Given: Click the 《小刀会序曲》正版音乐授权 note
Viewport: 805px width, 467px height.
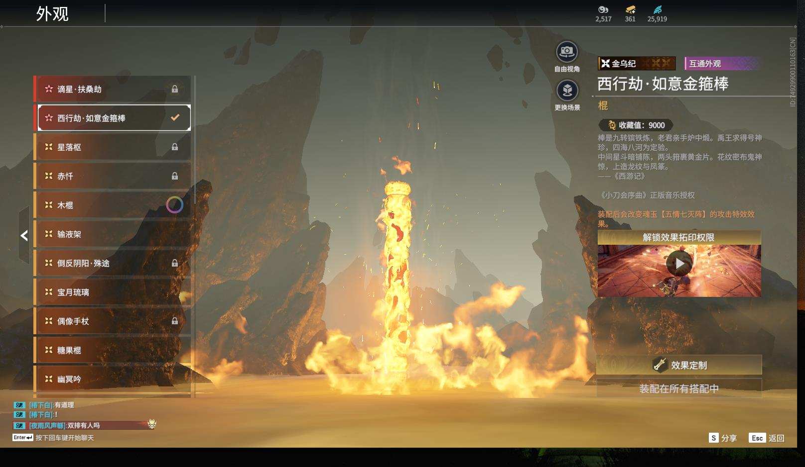Looking at the screenshot, I should point(647,195).
